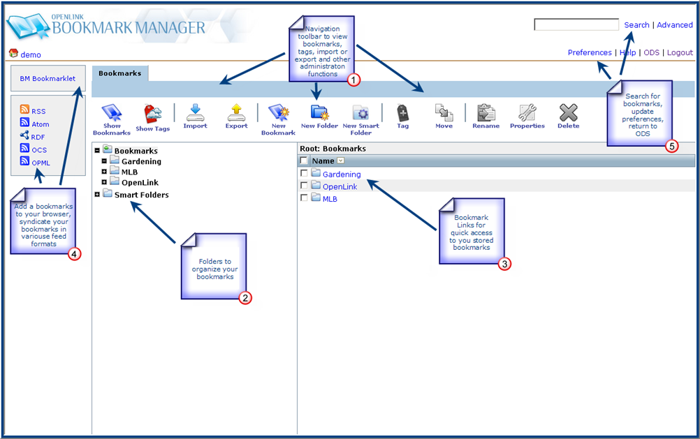The image size is (700, 439).
Task: Click the OPML feed text link
Action: (41, 163)
